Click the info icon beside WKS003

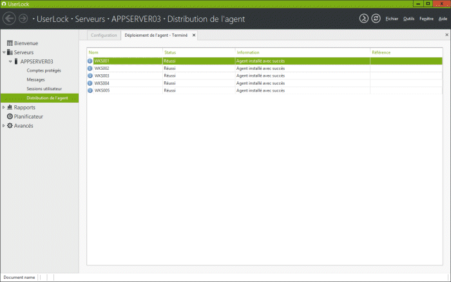[x=90, y=76]
